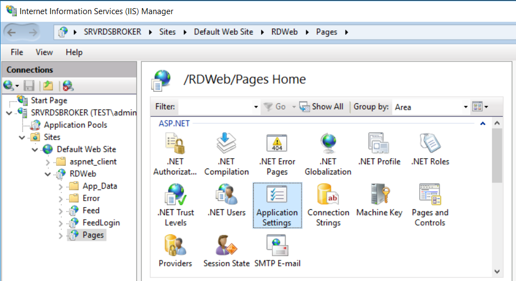Open the Machine Key feature
The image size is (516, 281).
click(379, 201)
